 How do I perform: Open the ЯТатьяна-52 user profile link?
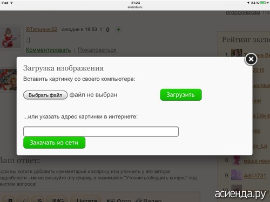[x=42, y=29]
